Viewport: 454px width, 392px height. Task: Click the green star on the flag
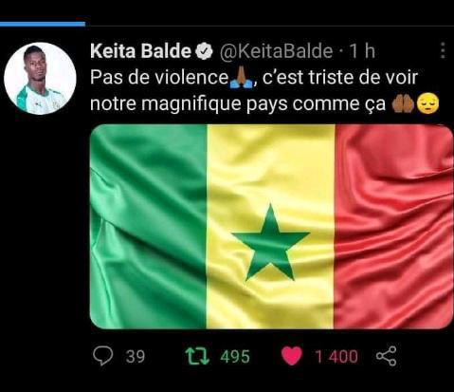[270, 243]
